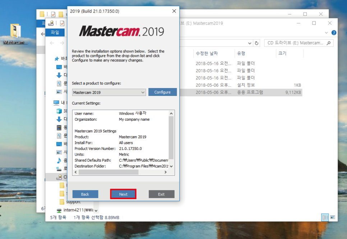Maximize the front Explorer window
Viewport: 347px width, 239px height.
point(314,23)
